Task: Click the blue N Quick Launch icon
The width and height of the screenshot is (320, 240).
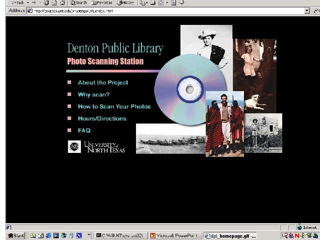Action: point(56,236)
